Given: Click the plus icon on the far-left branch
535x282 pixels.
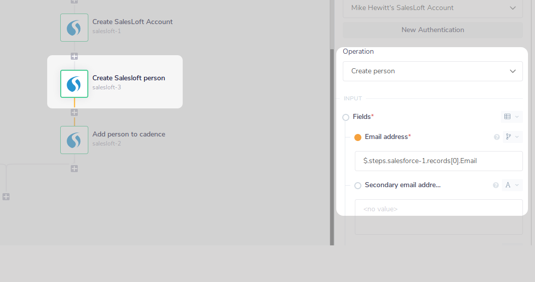Looking at the screenshot, I should [x=6, y=197].
